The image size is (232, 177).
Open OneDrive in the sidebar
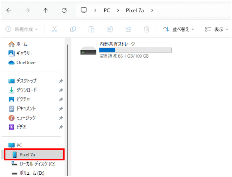click(x=22, y=63)
